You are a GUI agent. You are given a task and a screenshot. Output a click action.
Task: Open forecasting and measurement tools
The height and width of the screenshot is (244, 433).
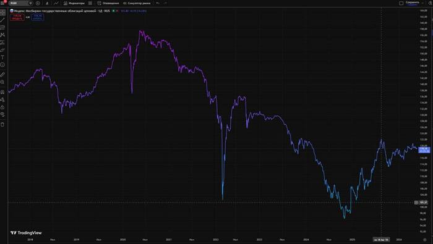point(2,43)
